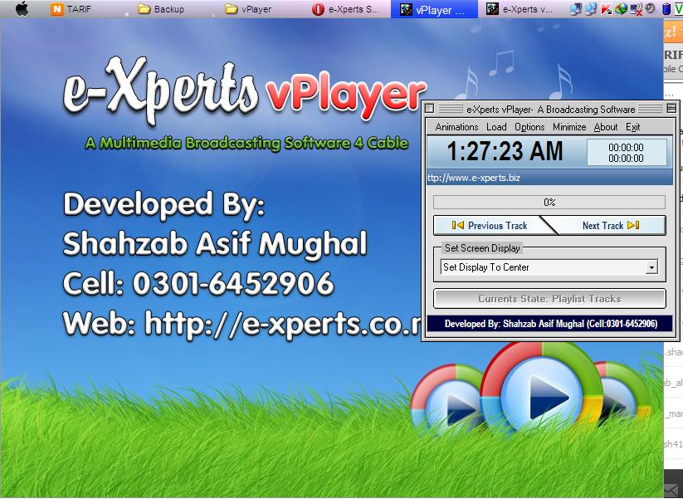Viewport: 683px width, 499px height.
Task: Click the square button at title bar left
Action: [430, 109]
